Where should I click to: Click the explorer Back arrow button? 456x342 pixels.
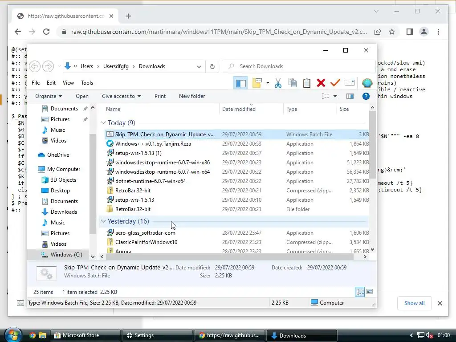tap(35, 66)
